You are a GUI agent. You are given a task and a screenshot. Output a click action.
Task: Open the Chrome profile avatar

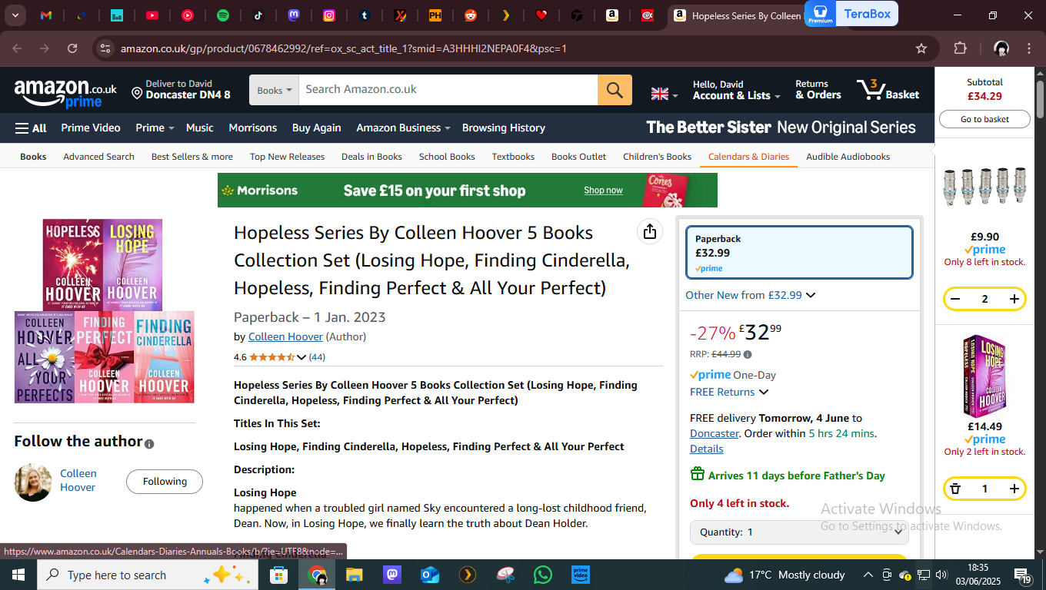tap(1001, 48)
